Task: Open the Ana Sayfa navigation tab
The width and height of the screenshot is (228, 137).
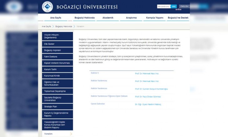Action: click(55, 18)
